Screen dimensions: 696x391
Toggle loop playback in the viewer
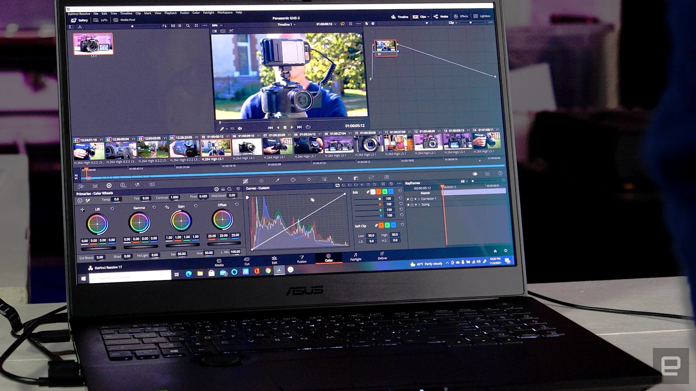(x=308, y=127)
